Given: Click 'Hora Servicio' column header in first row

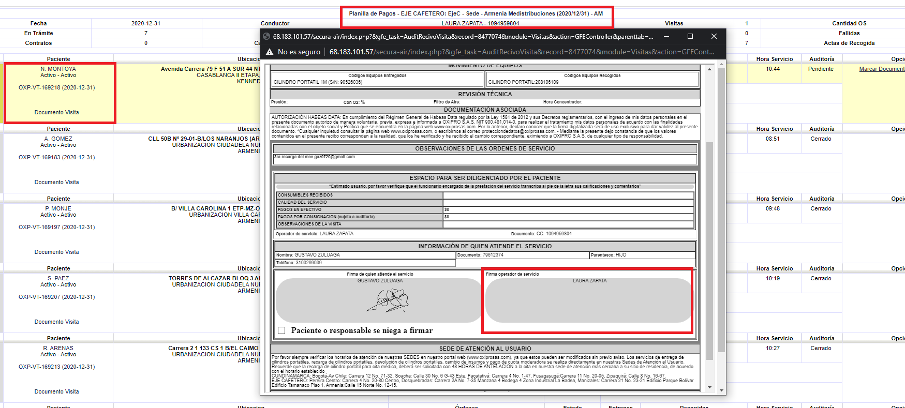Looking at the screenshot, I should (x=774, y=59).
